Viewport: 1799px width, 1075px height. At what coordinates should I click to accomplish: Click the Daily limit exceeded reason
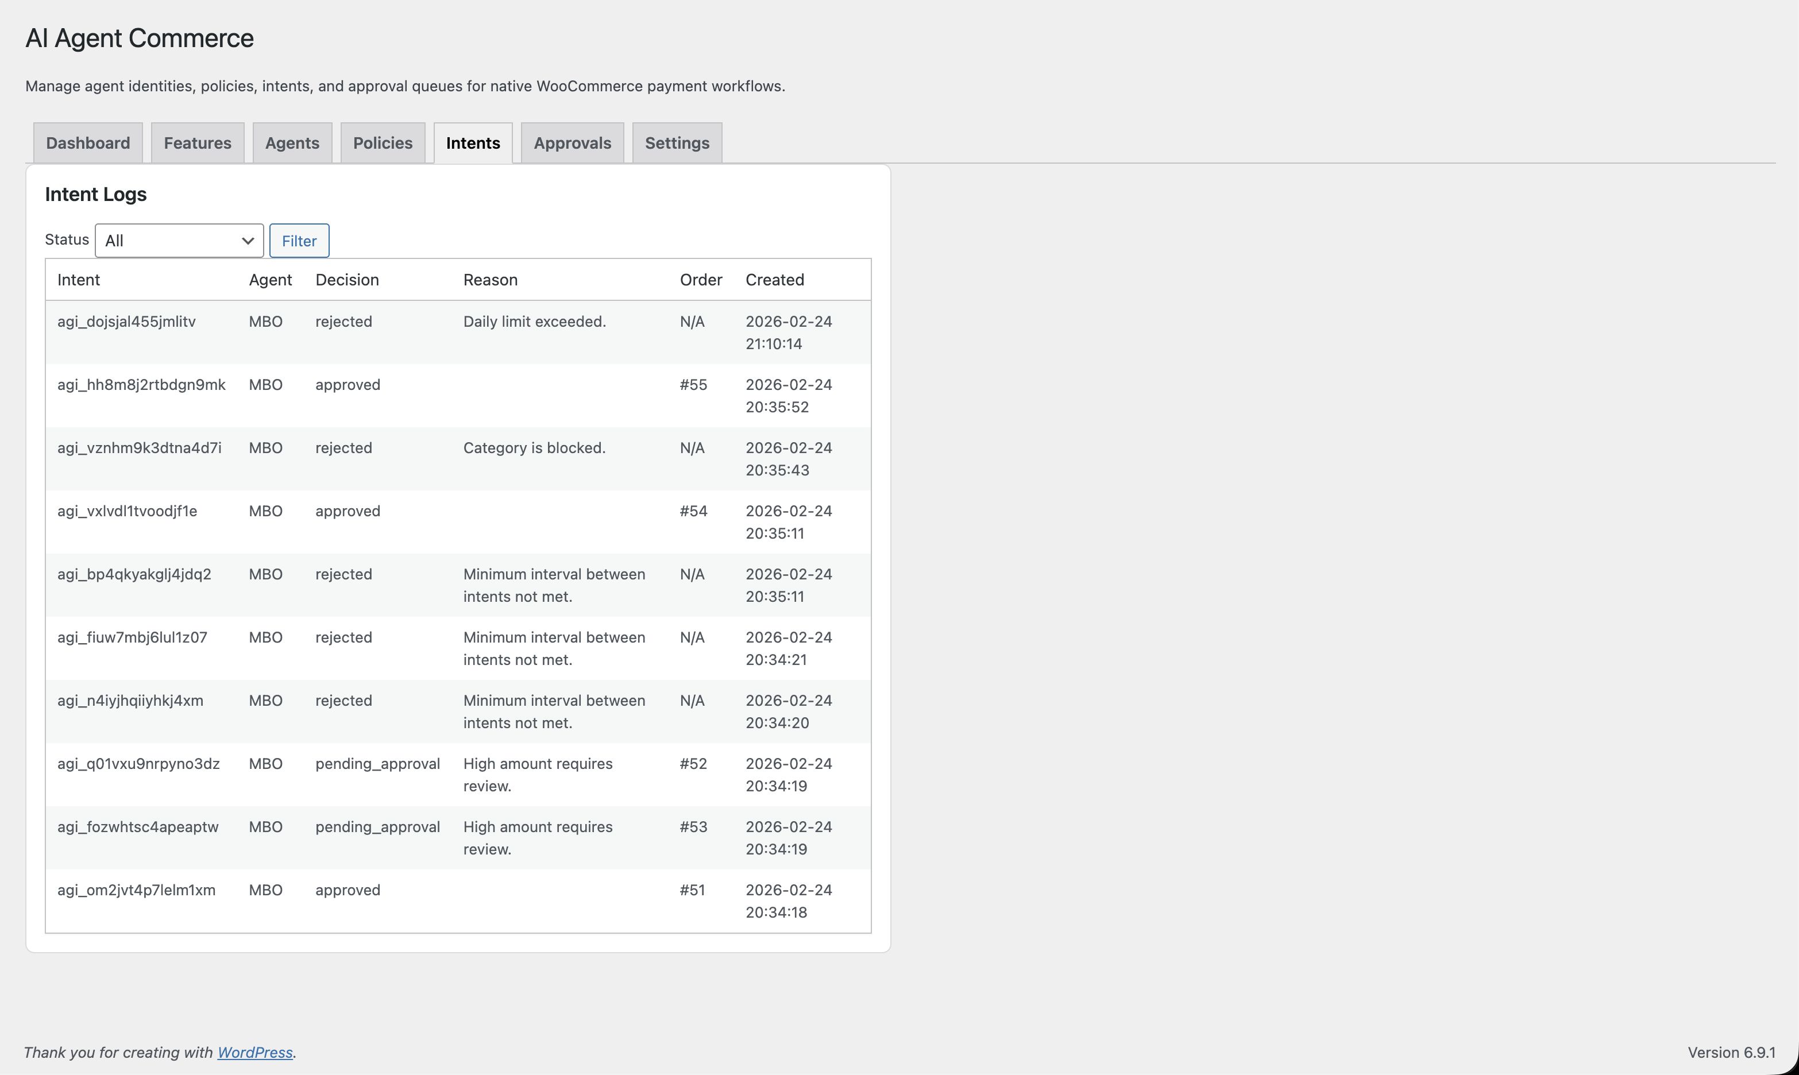pos(534,322)
